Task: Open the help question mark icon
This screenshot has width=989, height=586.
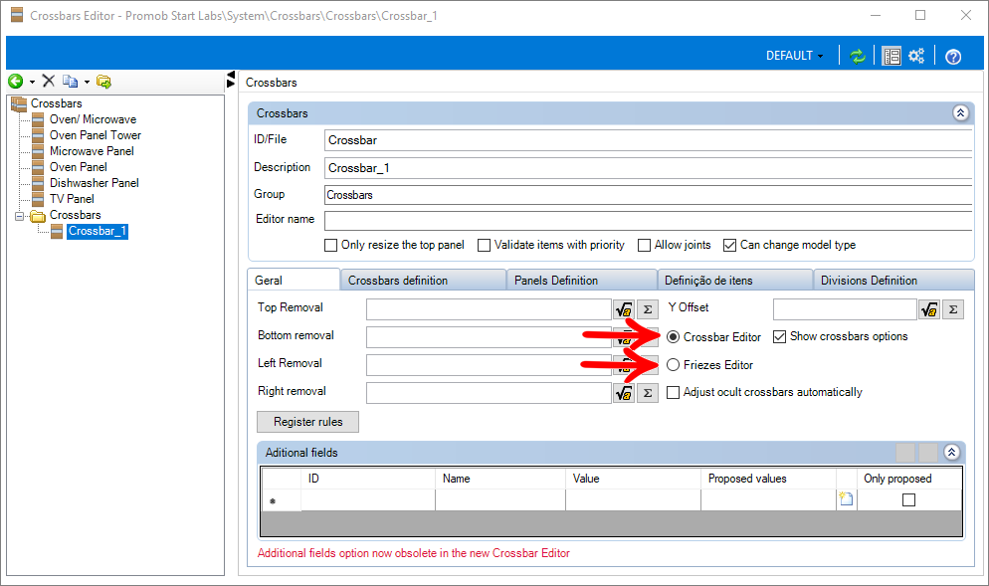Action: (x=953, y=57)
